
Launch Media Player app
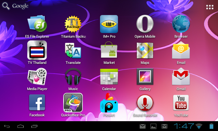pyautogui.click(x=37, y=76)
